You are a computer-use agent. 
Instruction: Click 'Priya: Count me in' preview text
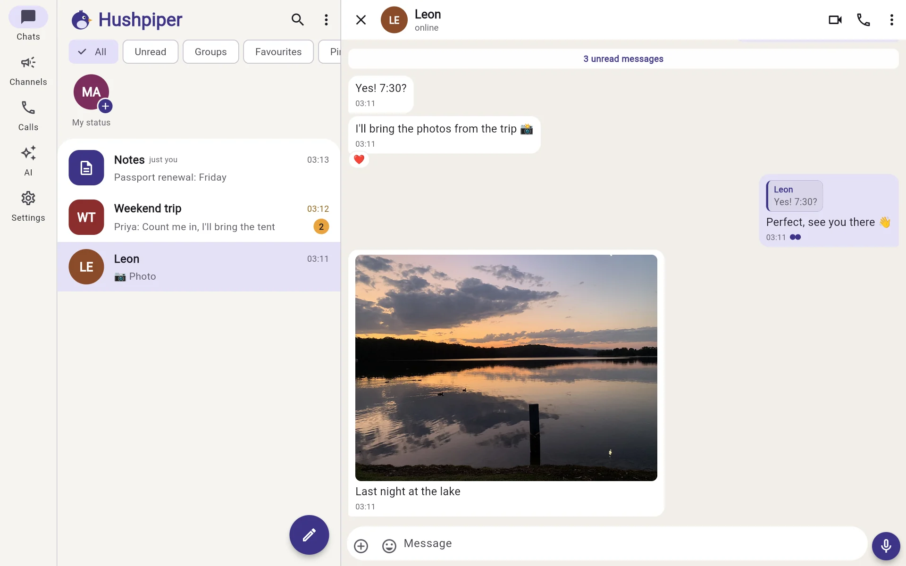tap(194, 227)
